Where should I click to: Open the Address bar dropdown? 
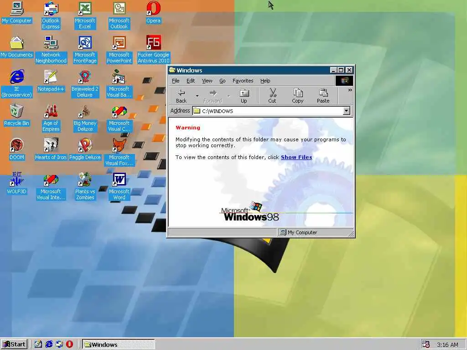pyautogui.click(x=346, y=111)
